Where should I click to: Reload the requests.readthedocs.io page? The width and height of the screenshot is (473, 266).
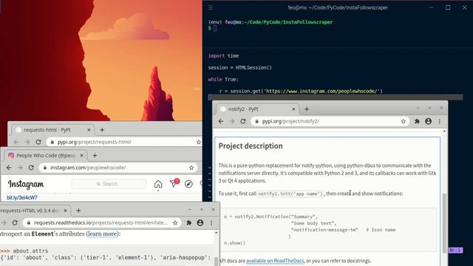point(15,223)
